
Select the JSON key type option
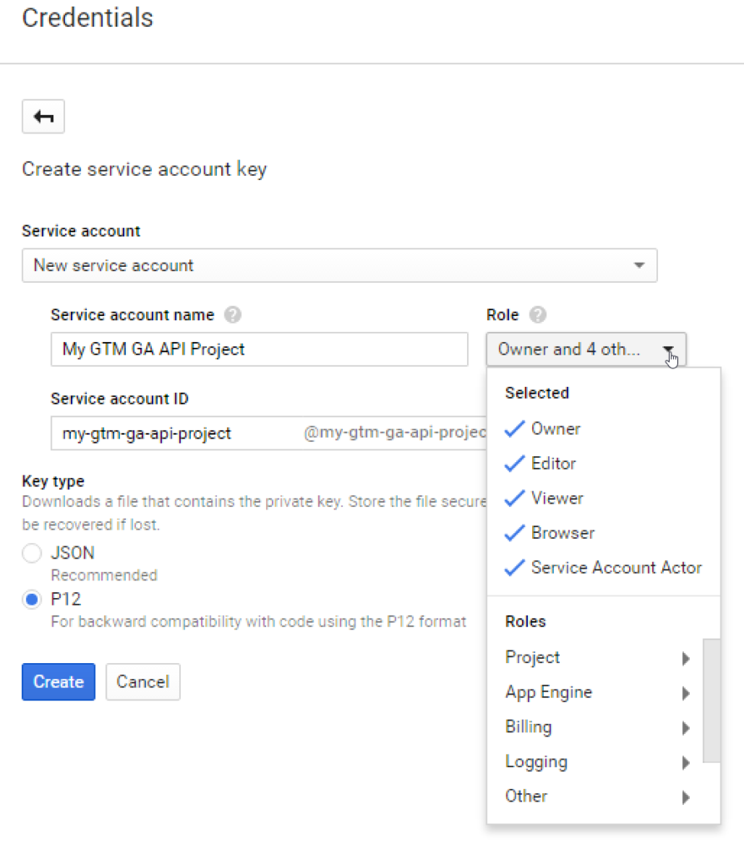click(x=33, y=553)
